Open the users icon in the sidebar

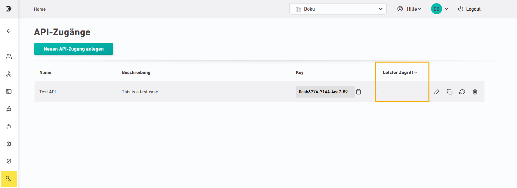tap(9, 56)
